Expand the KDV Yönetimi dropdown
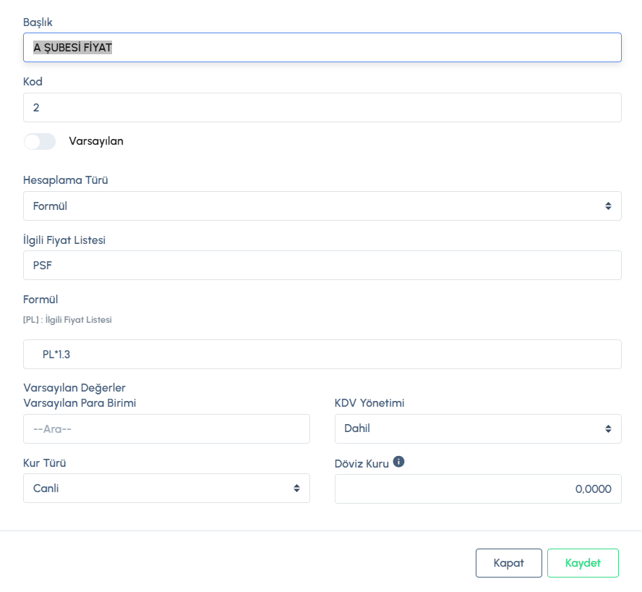The image size is (642, 592). tap(477, 428)
